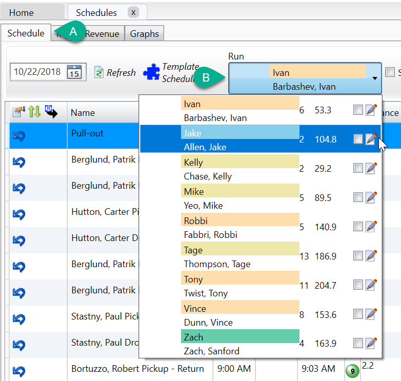
Task: Collapse the Run dropdown arrow
Action: pos(375,78)
